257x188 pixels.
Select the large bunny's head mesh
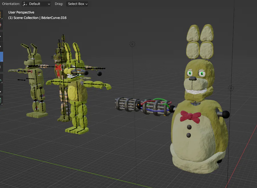pyautogui.click(x=199, y=80)
